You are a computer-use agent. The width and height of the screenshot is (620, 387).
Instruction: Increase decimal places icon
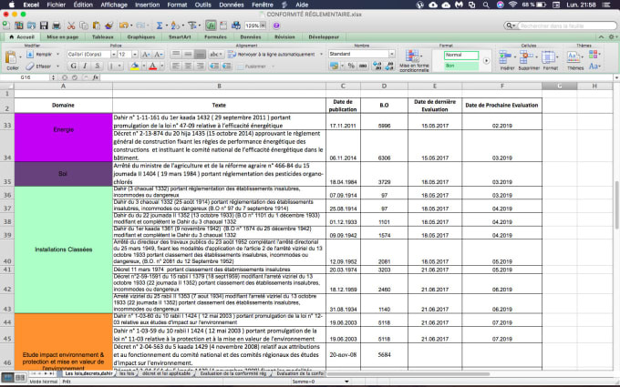377,66
